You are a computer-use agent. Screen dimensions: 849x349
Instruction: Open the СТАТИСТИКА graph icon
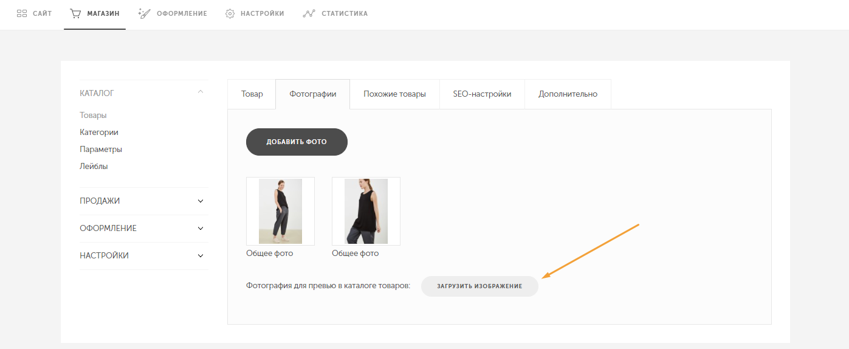click(x=309, y=13)
